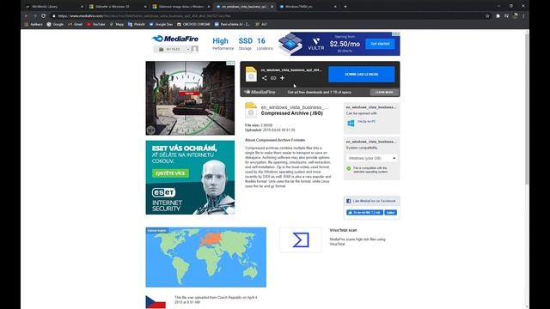
Task: Click the Vultr logo in the banner ad
Action: 316,44
